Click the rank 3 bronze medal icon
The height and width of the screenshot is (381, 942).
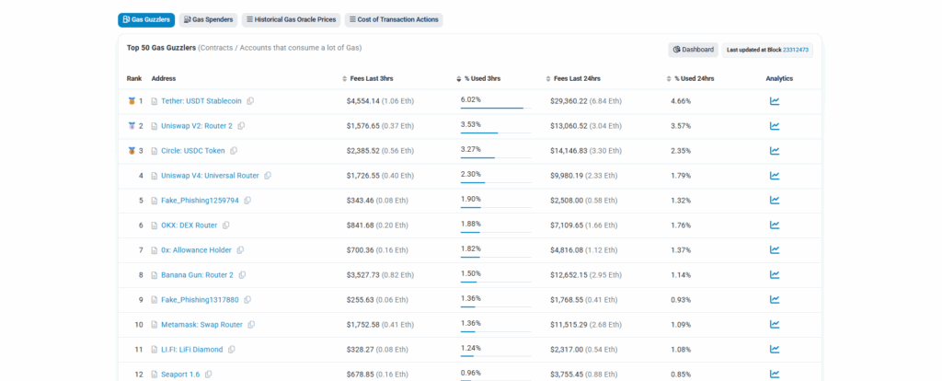[132, 151]
